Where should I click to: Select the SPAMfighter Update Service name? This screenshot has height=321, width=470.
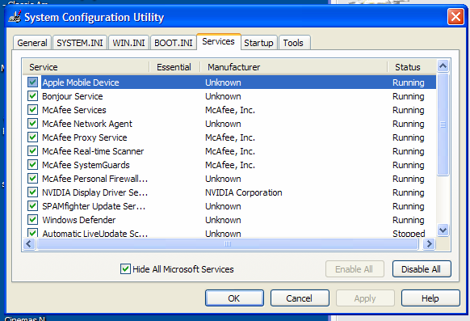coord(94,206)
